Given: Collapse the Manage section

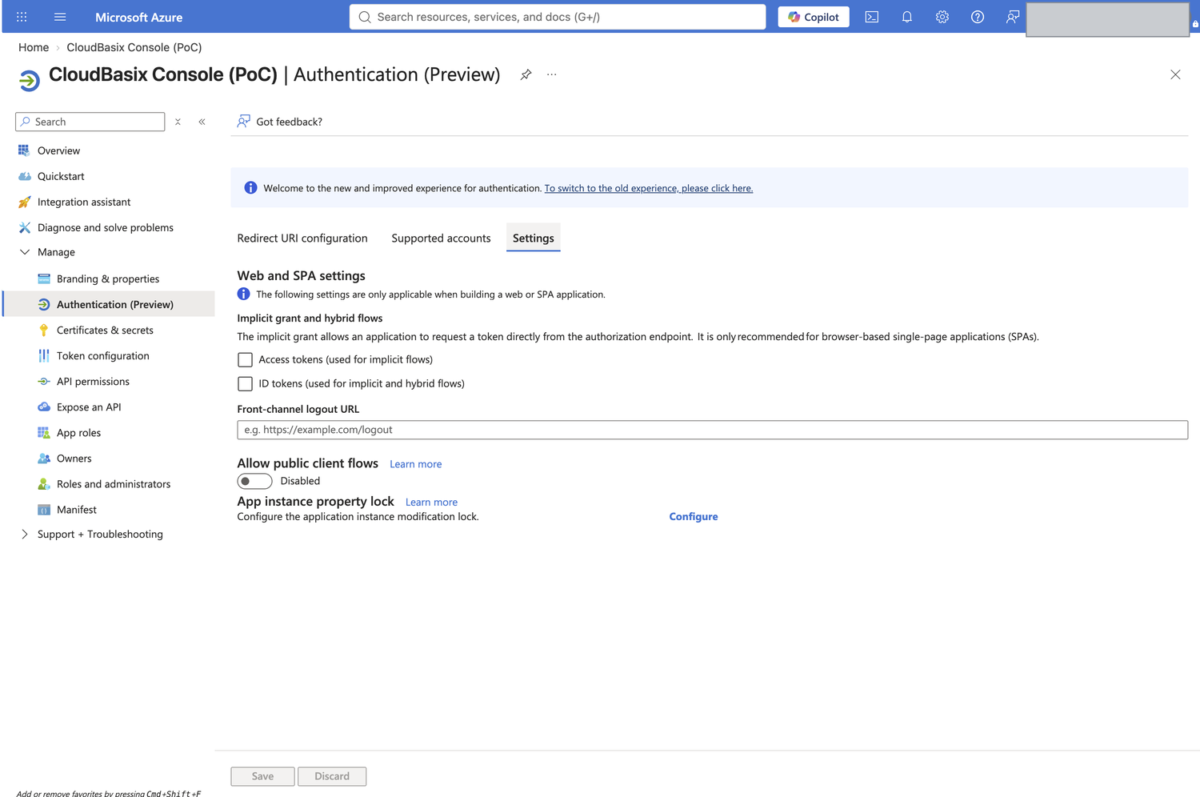Looking at the screenshot, I should [x=25, y=252].
